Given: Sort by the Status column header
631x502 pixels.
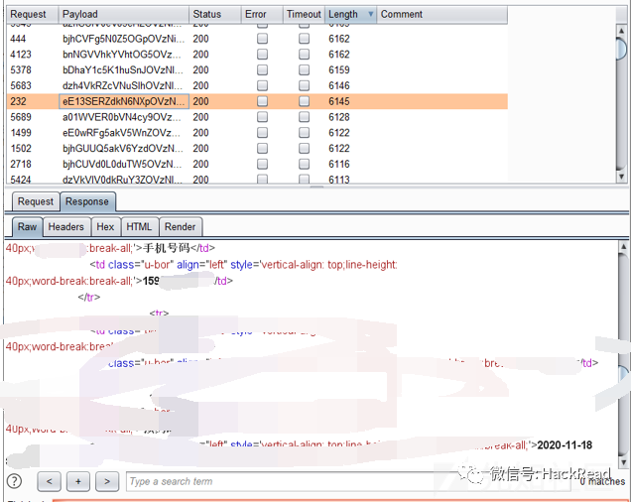Looking at the screenshot, I should coord(215,15).
